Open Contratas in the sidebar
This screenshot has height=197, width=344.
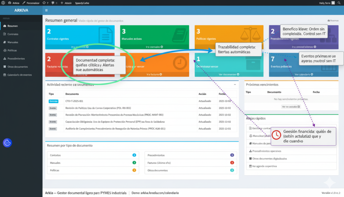click(21, 34)
